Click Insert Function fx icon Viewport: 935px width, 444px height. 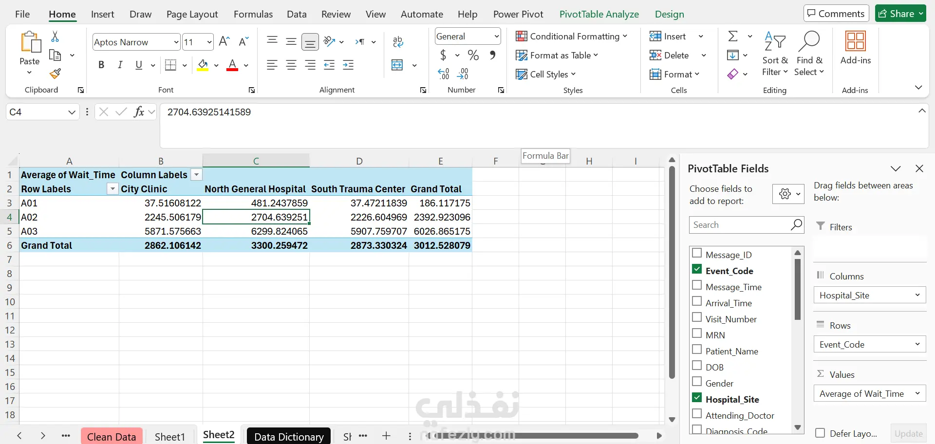(x=139, y=112)
